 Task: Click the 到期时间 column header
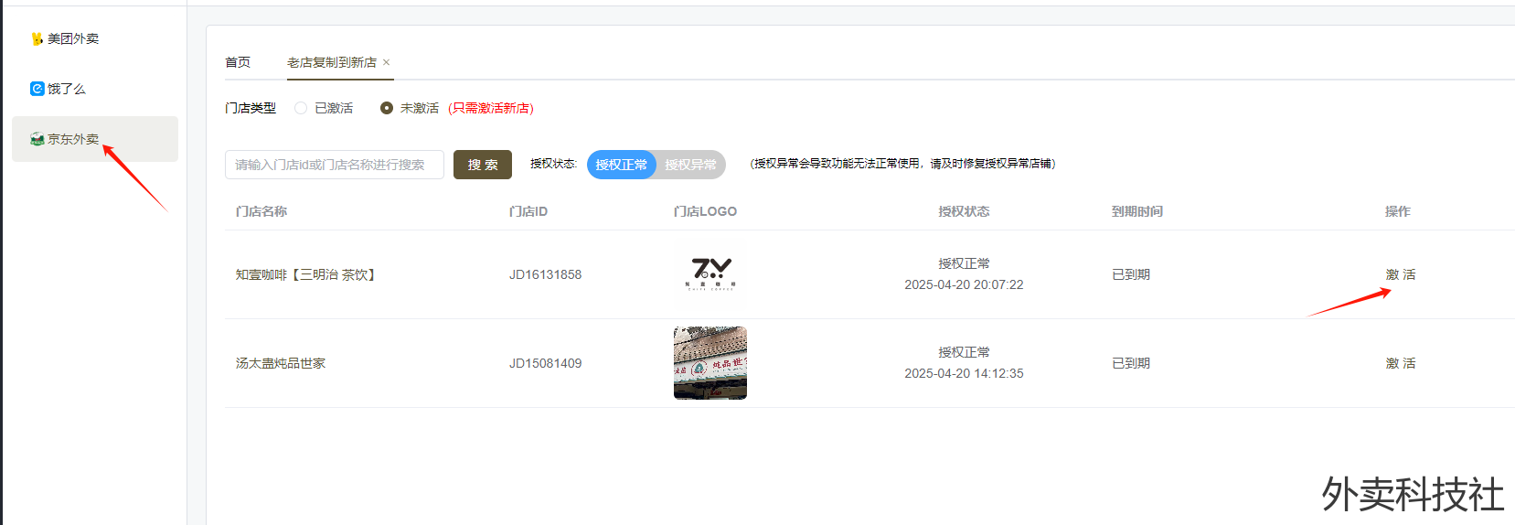pyautogui.click(x=1137, y=211)
